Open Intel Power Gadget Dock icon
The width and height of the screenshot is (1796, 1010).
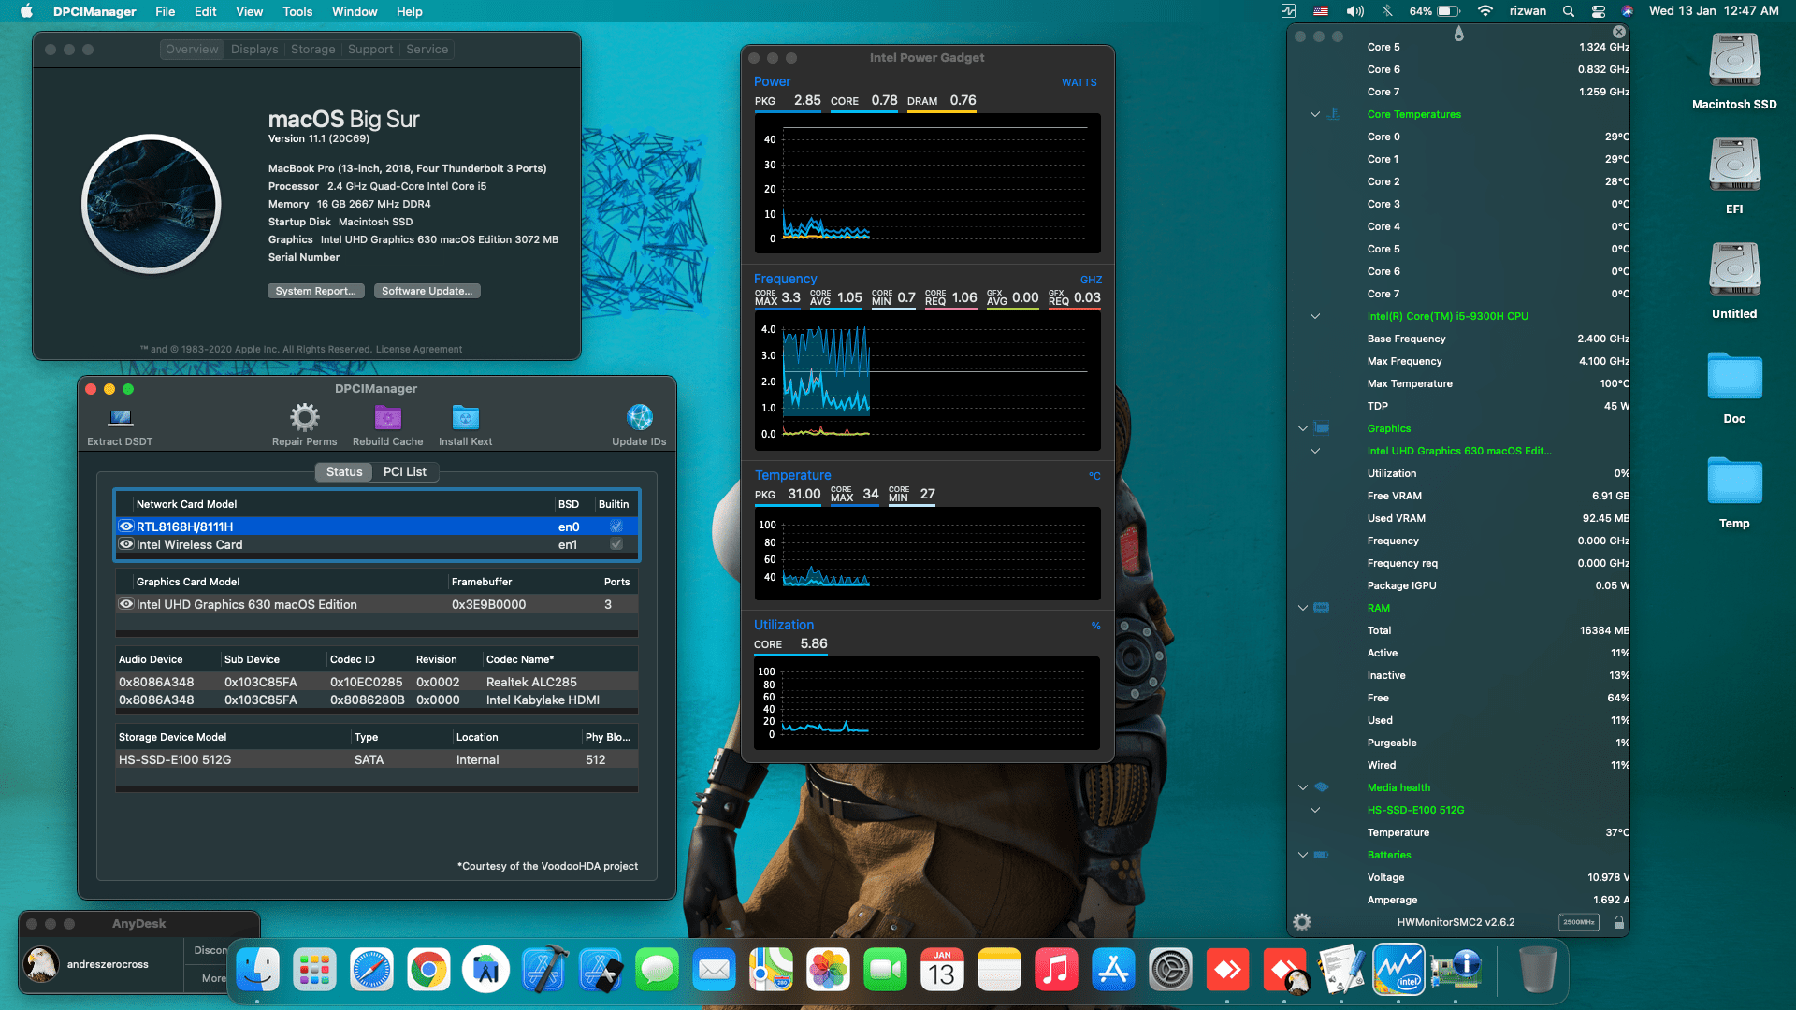click(1398, 971)
